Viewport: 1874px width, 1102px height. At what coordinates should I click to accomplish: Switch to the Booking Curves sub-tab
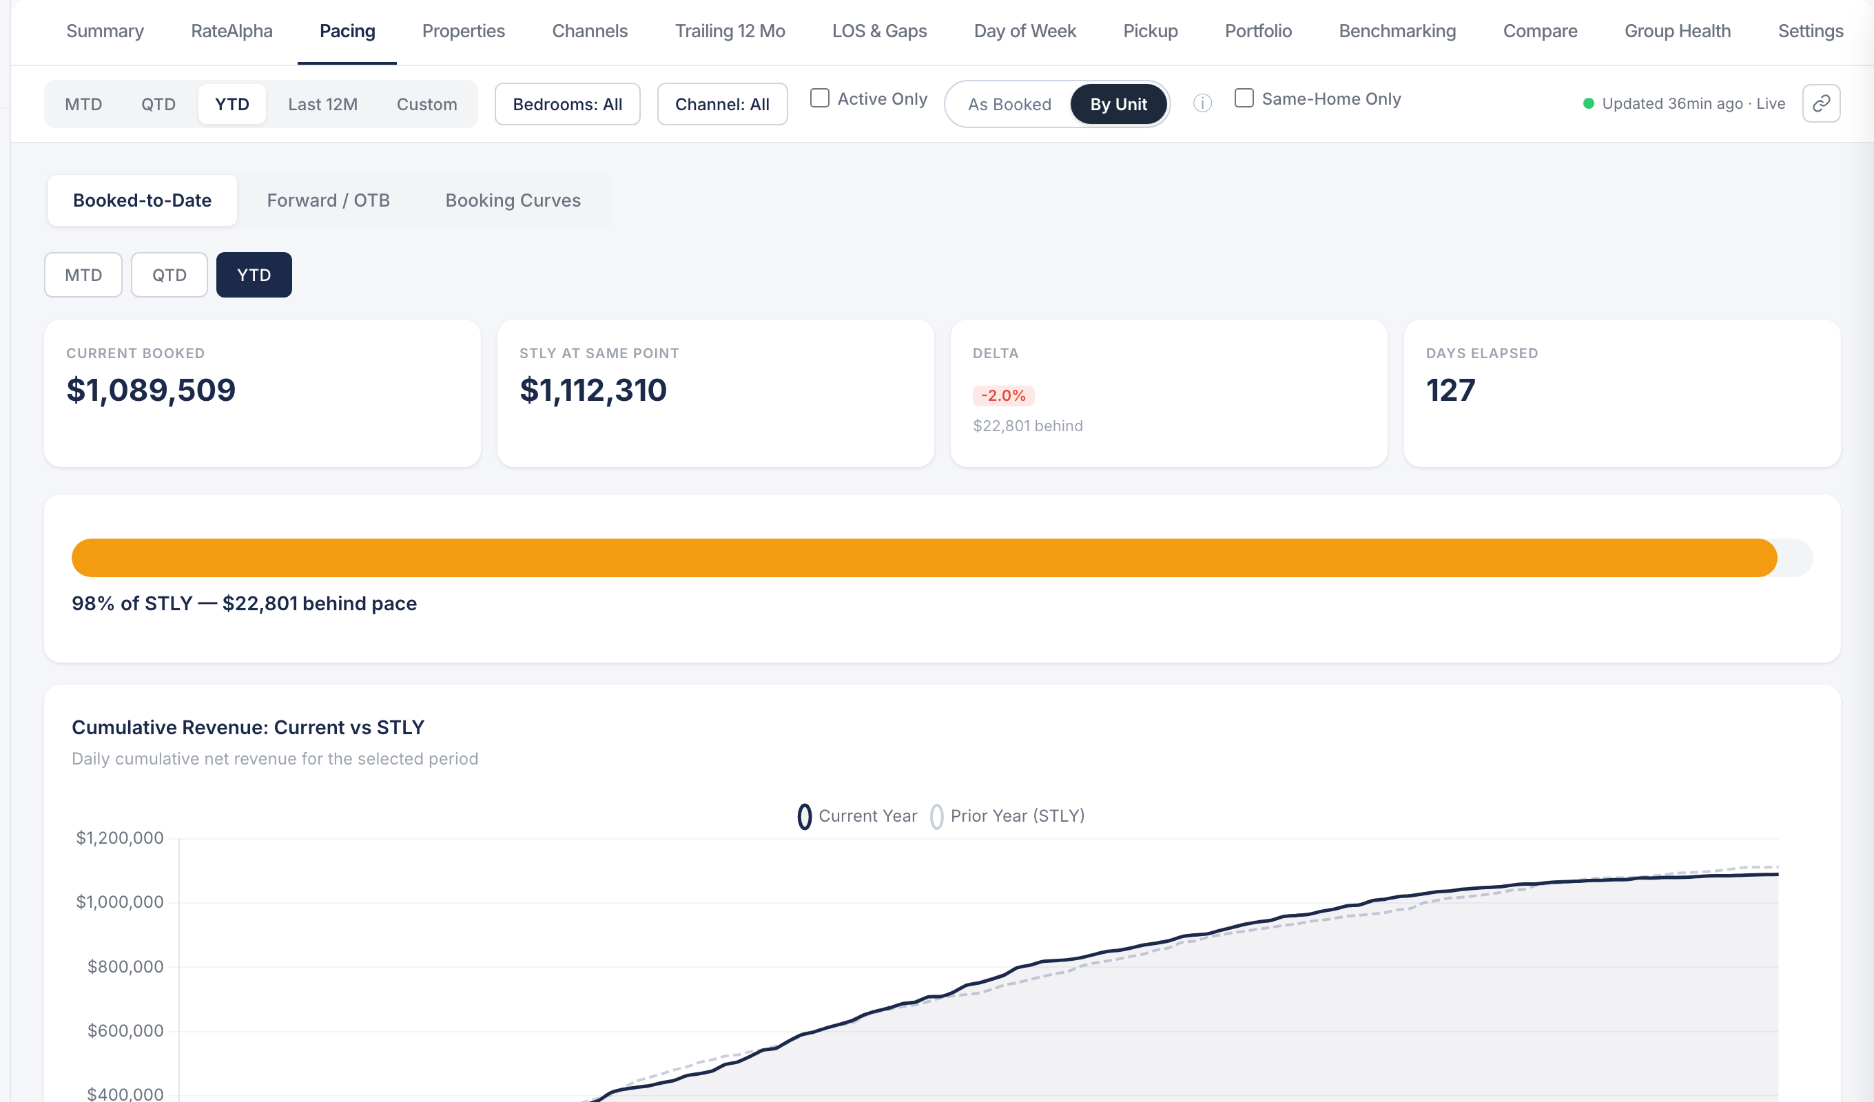[513, 200]
